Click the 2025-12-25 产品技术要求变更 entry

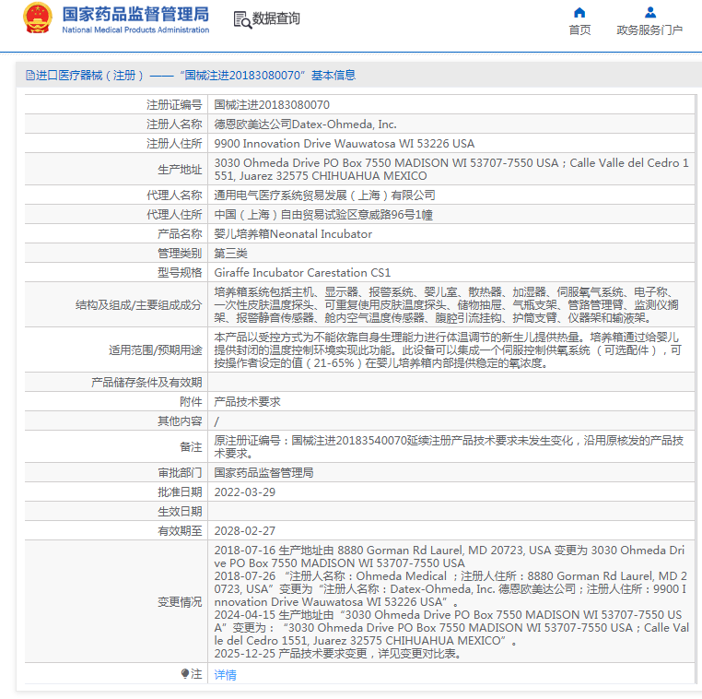tap(338, 653)
